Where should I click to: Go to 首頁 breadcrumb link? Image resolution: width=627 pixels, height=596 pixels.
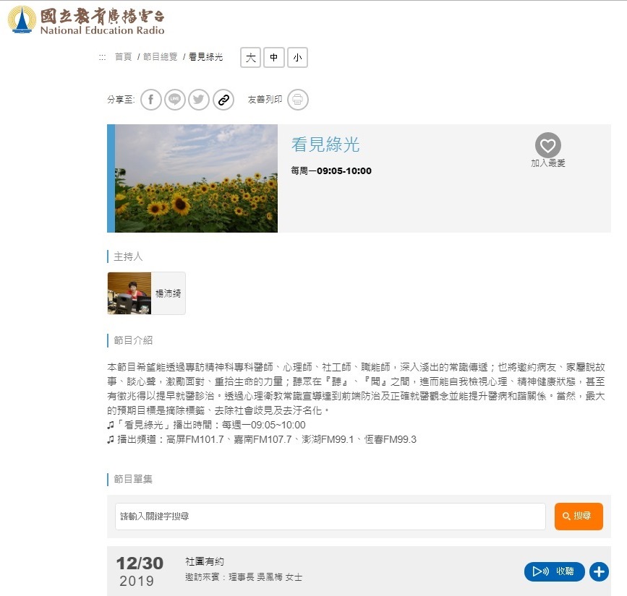point(123,57)
